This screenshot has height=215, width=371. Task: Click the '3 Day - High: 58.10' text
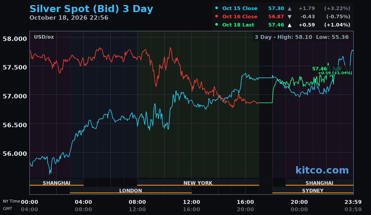(284, 37)
